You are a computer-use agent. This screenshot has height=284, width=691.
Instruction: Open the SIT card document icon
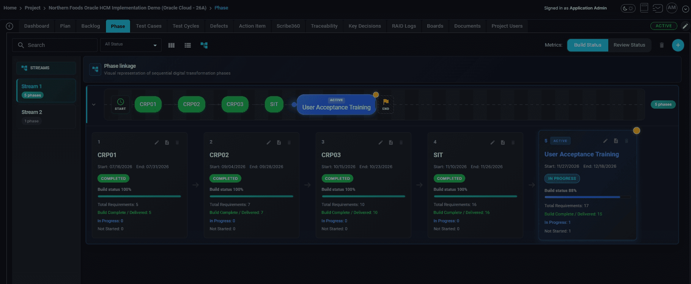click(503, 142)
